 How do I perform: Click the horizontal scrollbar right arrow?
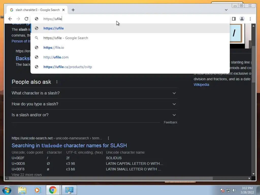click(249, 178)
